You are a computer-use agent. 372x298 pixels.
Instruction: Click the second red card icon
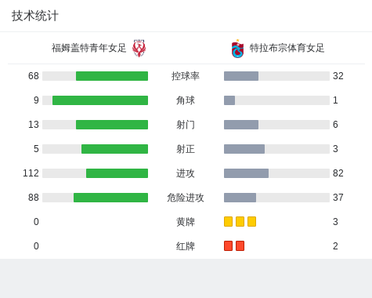tap(240, 245)
